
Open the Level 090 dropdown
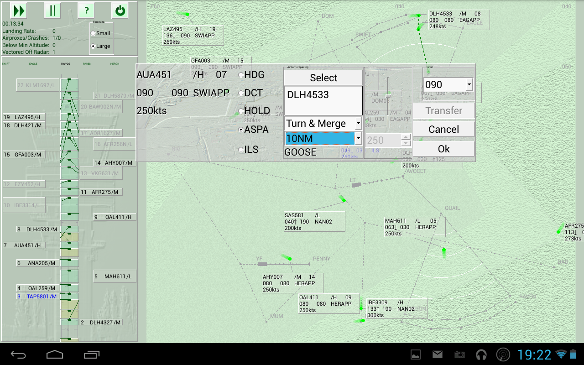tap(448, 84)
